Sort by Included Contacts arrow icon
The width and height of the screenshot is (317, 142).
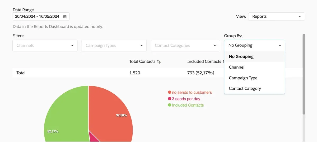223,62
